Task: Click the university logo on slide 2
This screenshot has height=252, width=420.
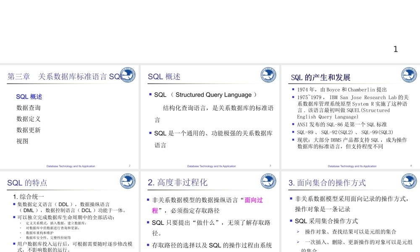Action: point(127,74)
